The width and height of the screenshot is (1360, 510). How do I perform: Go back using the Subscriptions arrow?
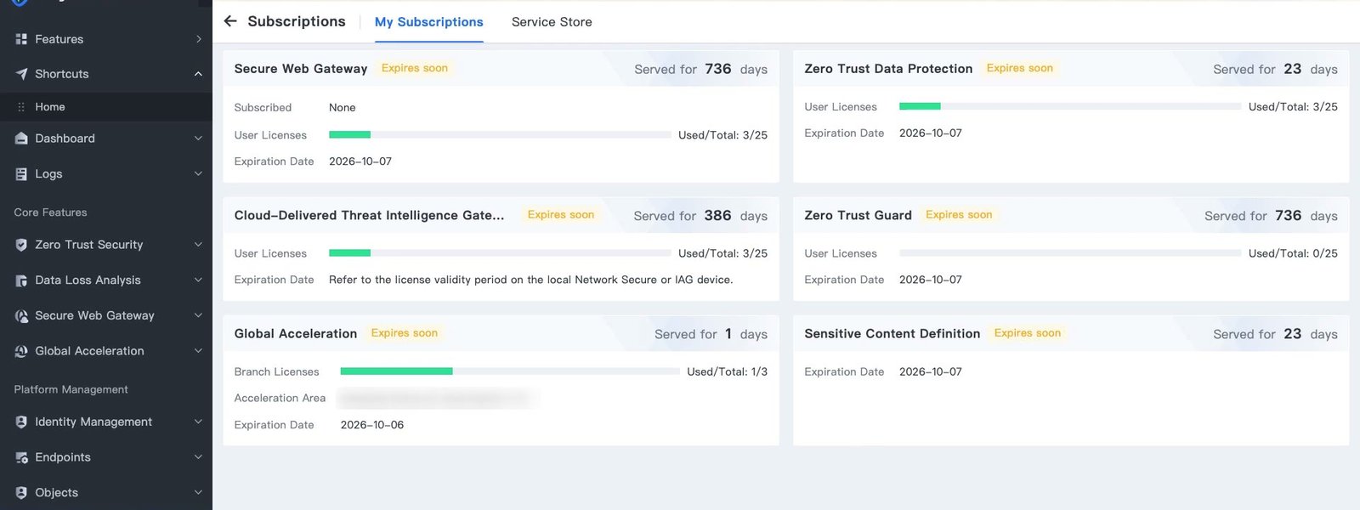[x=230, y=21]
